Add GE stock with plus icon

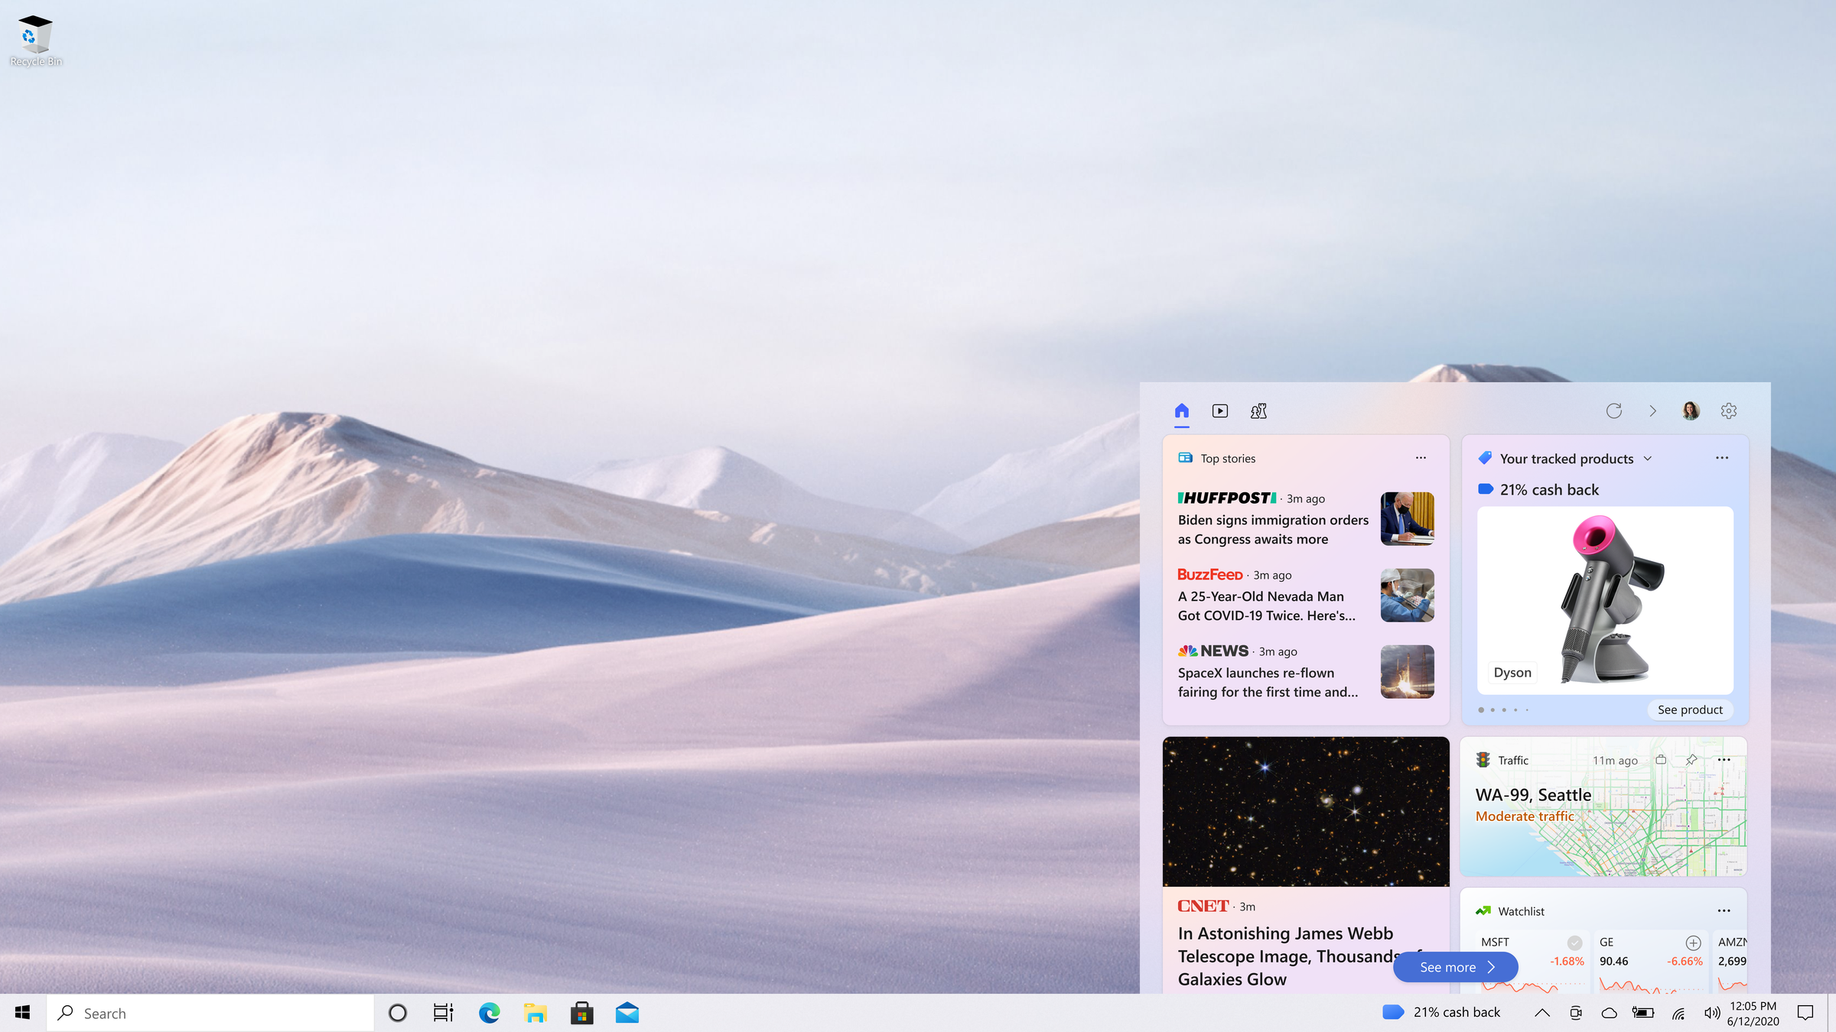1693,943
